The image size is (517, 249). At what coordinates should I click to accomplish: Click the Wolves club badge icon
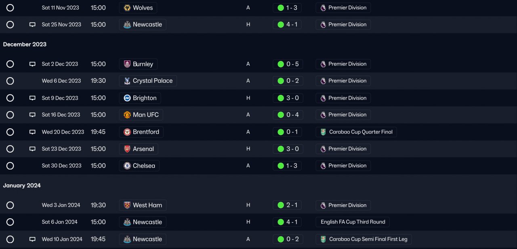point(127,8)
